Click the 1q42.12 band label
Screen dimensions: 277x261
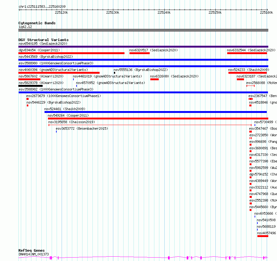click(x=25, y=27)
